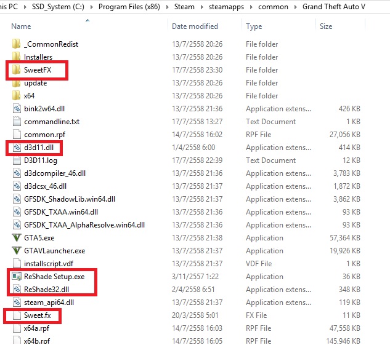
Task: Click date 17/7/2558 23:30
Action: pyautogui.click(x=197, y=70)
